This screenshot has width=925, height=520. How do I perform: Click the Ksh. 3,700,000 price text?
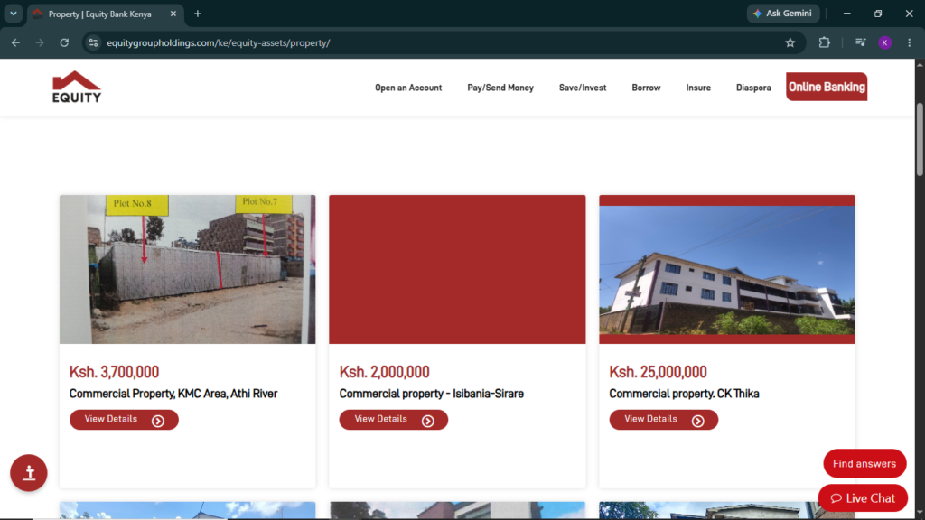(x=114, y=372)
